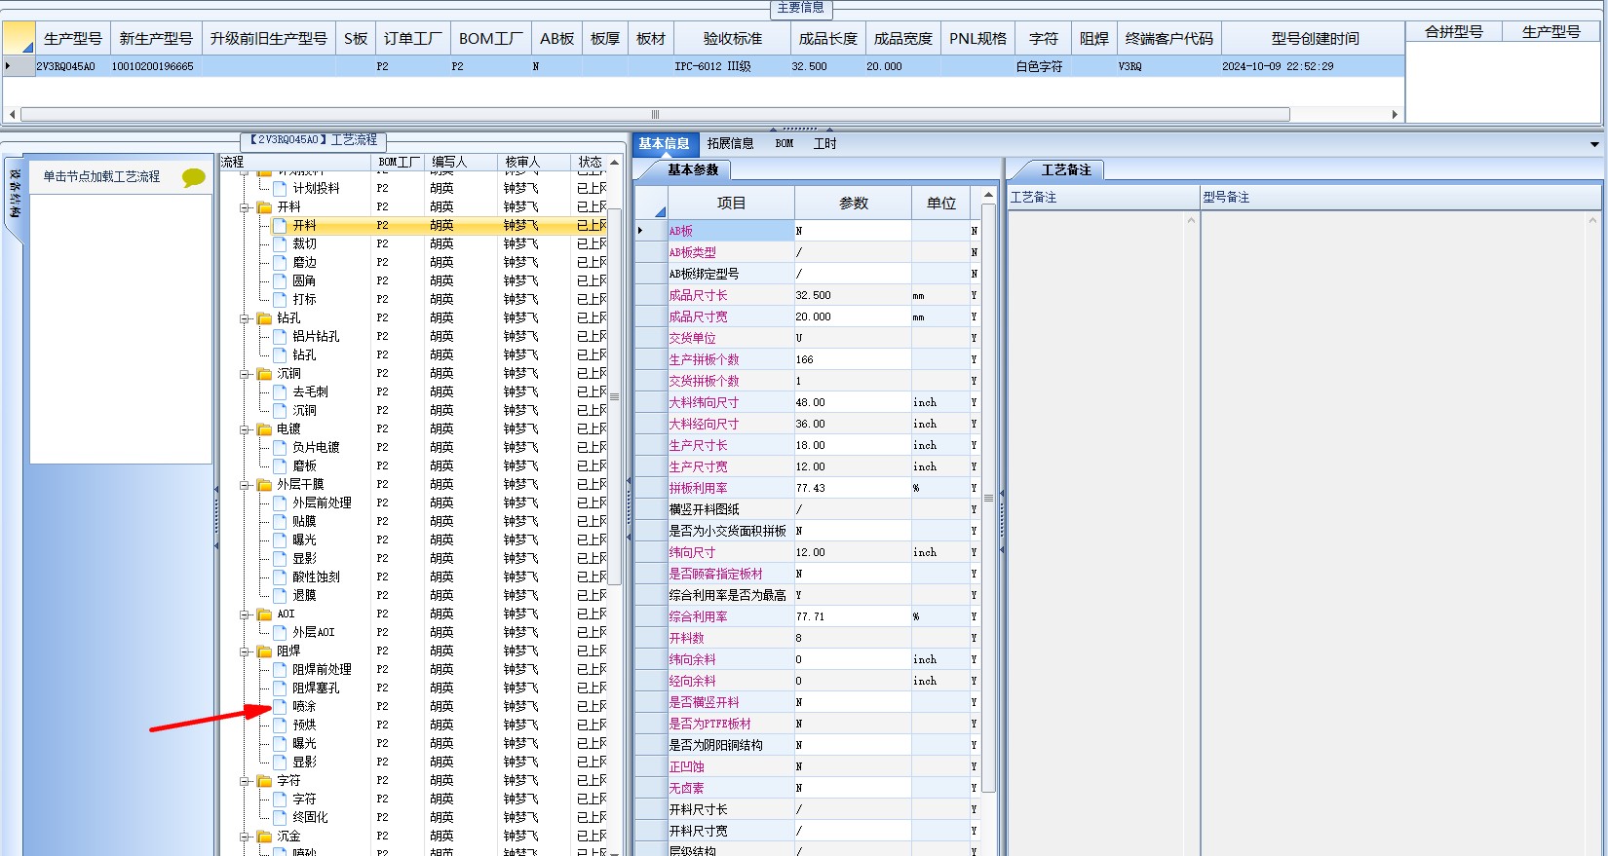The width and height of the screenshot is (1608, 856).
Task: Open the BOM tab
Action: click(785, 144)
